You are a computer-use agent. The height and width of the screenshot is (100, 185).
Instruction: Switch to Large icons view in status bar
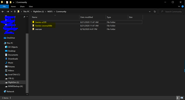click(182, 98)
